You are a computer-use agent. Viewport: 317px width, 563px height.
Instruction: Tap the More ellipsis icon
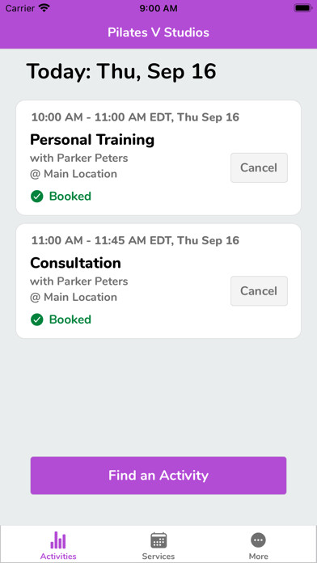pos(258,540)
